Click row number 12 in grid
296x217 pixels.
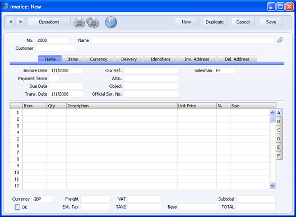pyautogui.click(x=17, y=186)
